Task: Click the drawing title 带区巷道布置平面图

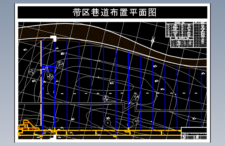Action: click(x=114, y=12)
